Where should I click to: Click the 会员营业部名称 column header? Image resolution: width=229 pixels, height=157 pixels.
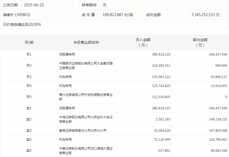[86, 42]
